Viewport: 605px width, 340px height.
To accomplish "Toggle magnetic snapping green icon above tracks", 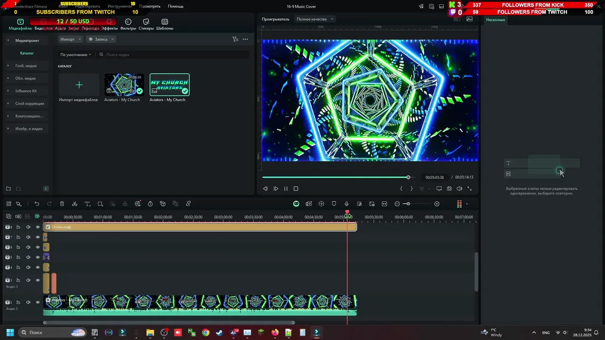I will [x=37, y=216].
